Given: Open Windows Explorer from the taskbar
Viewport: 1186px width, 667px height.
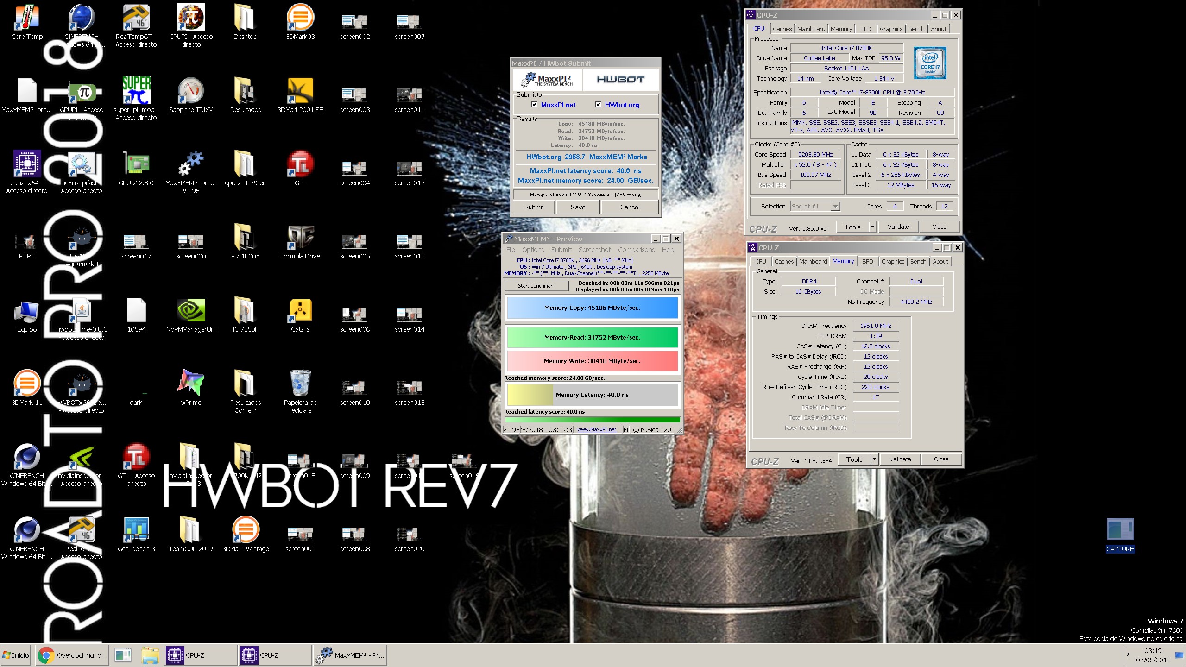Looking at the screenshot, I should pos(151,655).
